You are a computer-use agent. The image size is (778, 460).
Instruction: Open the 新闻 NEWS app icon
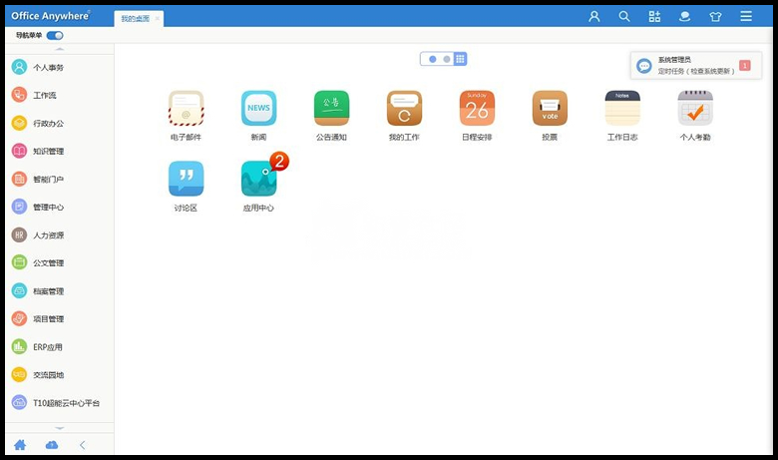pos(258,108)
